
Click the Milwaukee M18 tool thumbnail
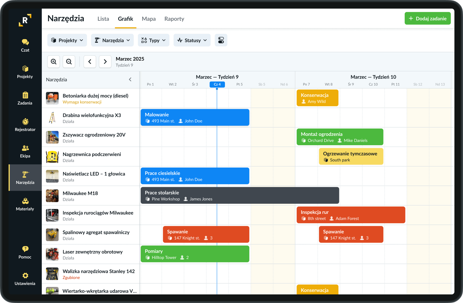click(x=52, y=196)
